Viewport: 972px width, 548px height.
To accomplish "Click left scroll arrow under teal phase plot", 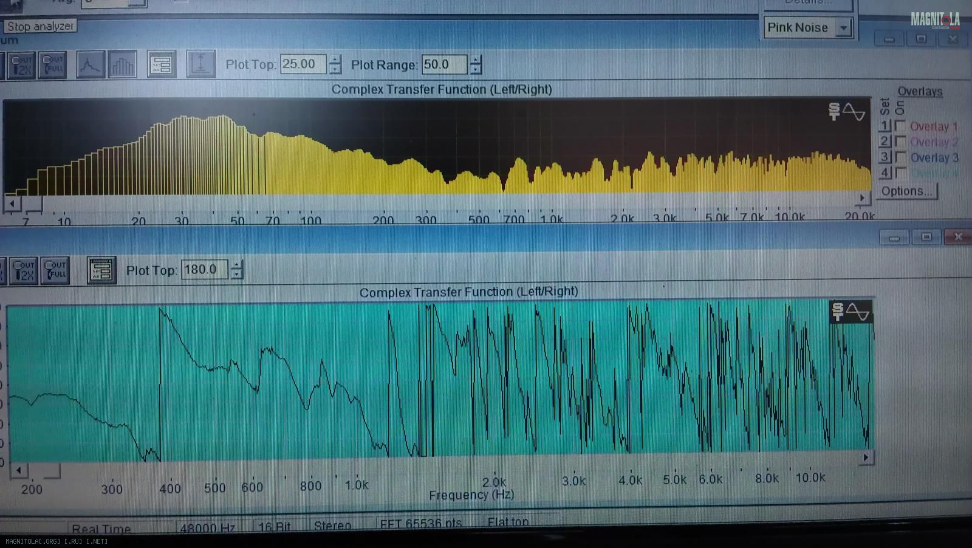I will tap(19, 470).
